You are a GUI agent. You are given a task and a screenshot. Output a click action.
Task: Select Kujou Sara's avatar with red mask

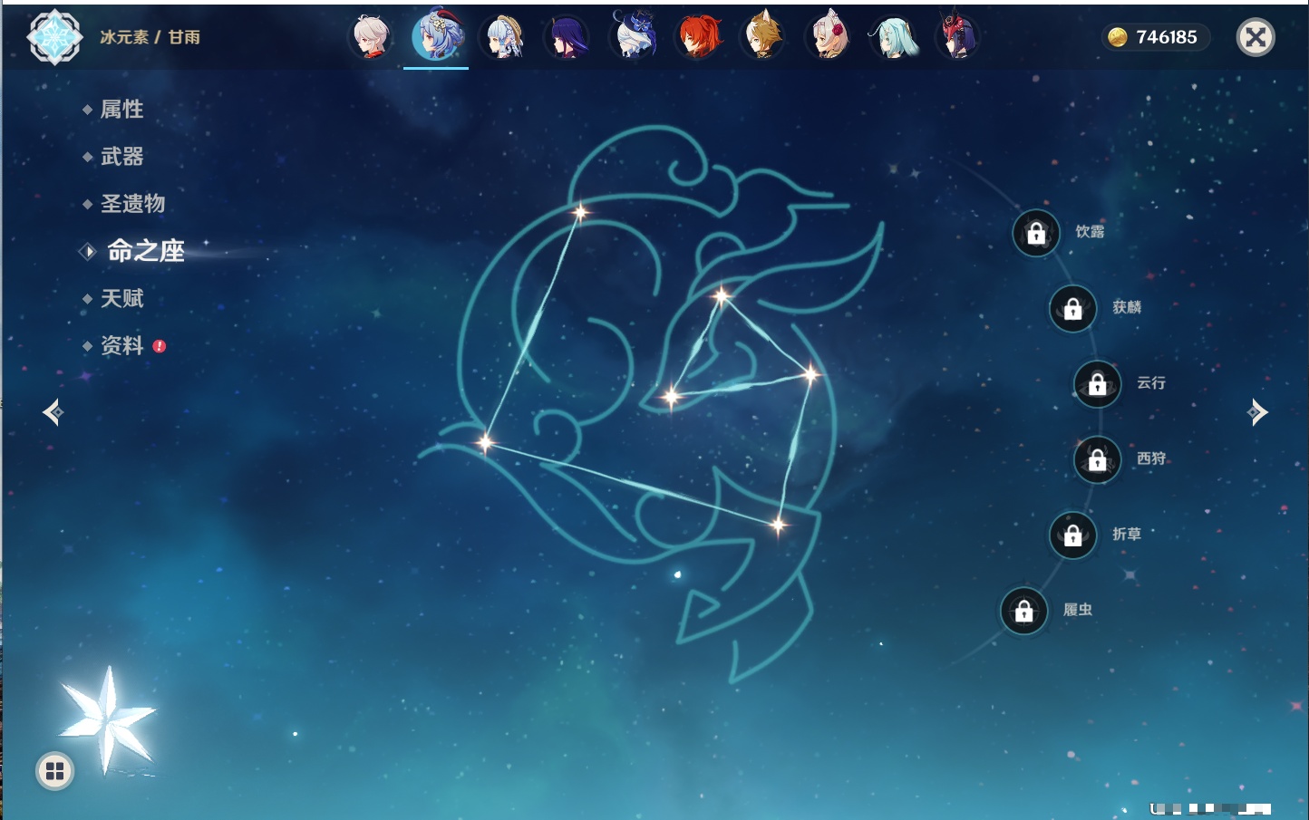[x=958, y=36]
